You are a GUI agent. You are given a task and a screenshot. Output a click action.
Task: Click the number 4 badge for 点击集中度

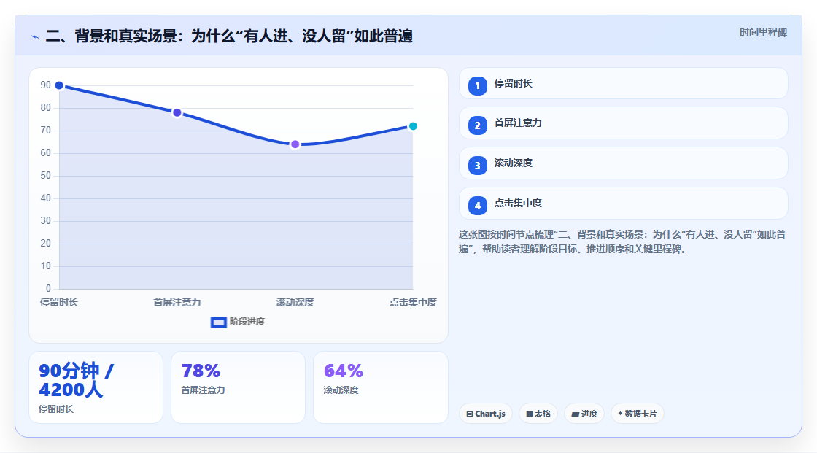click(477, 206)
